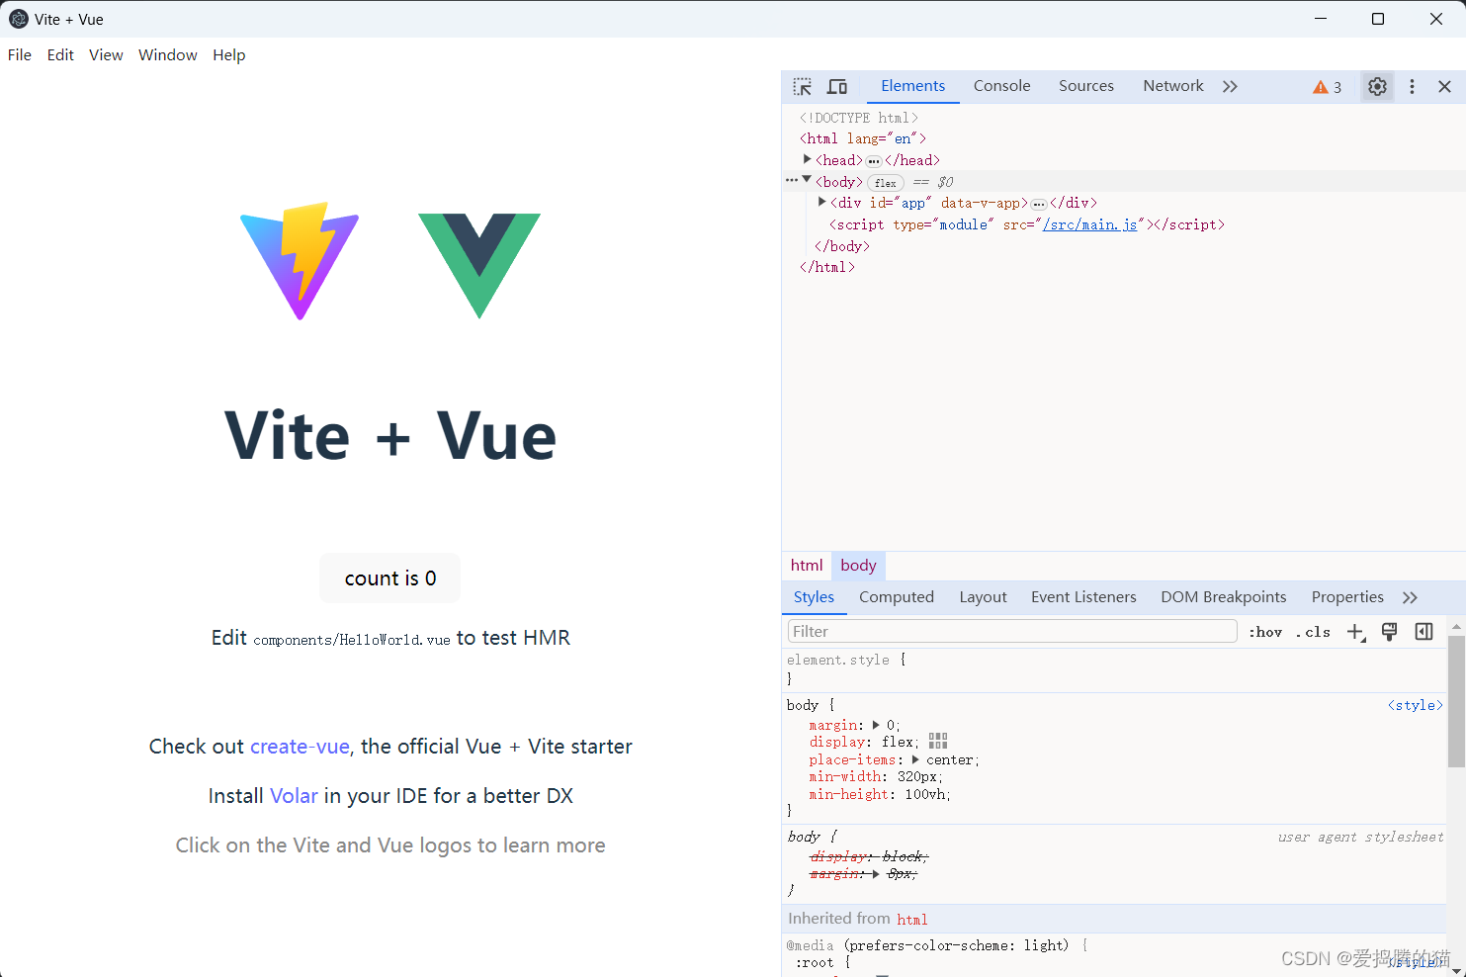Open the Edit menu
Viewport: 1466px width, 977px height.
click(x=60, y=55)
